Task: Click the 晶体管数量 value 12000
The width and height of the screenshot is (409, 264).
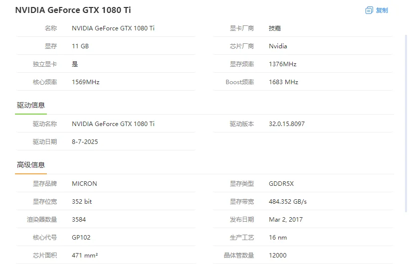Action: (x=277, y=256)
